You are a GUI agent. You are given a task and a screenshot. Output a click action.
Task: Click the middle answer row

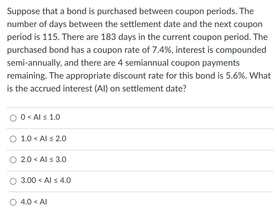pos(138,160)
